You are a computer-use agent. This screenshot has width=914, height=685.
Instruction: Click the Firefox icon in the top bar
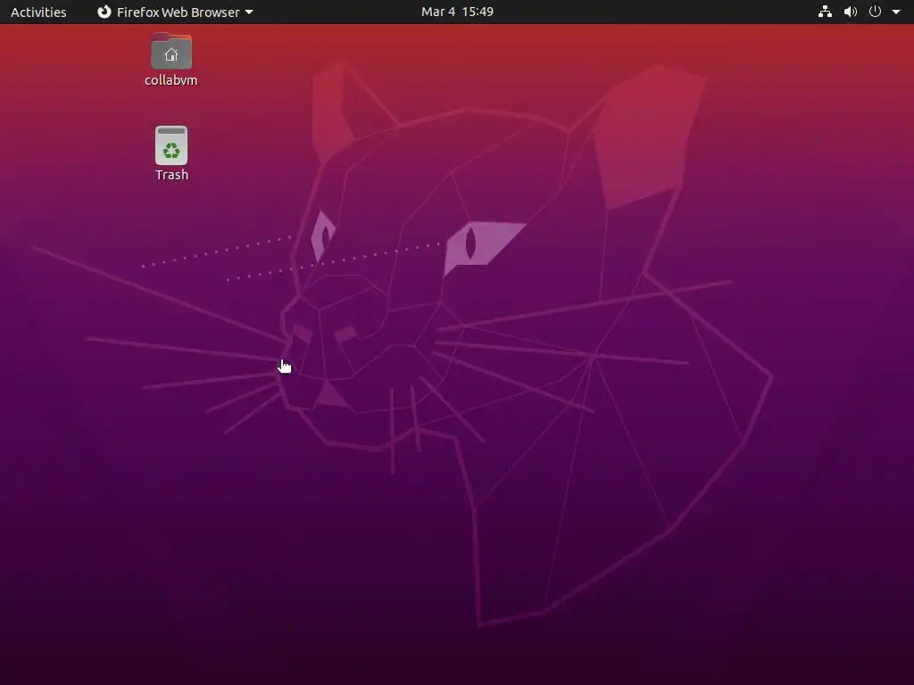click(x=104, y=12)
